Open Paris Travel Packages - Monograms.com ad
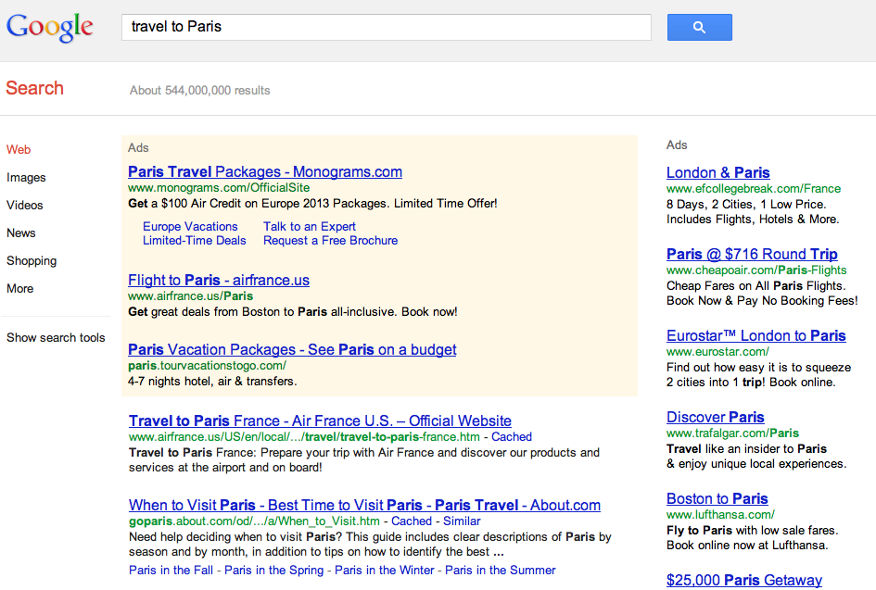The width and height of the screenshot is (876, 590). coord(265,172)
